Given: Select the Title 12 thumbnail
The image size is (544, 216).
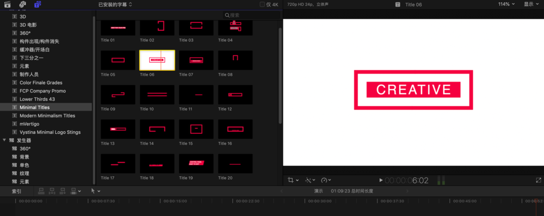Looking at the screenshot, I should [235, 95].
